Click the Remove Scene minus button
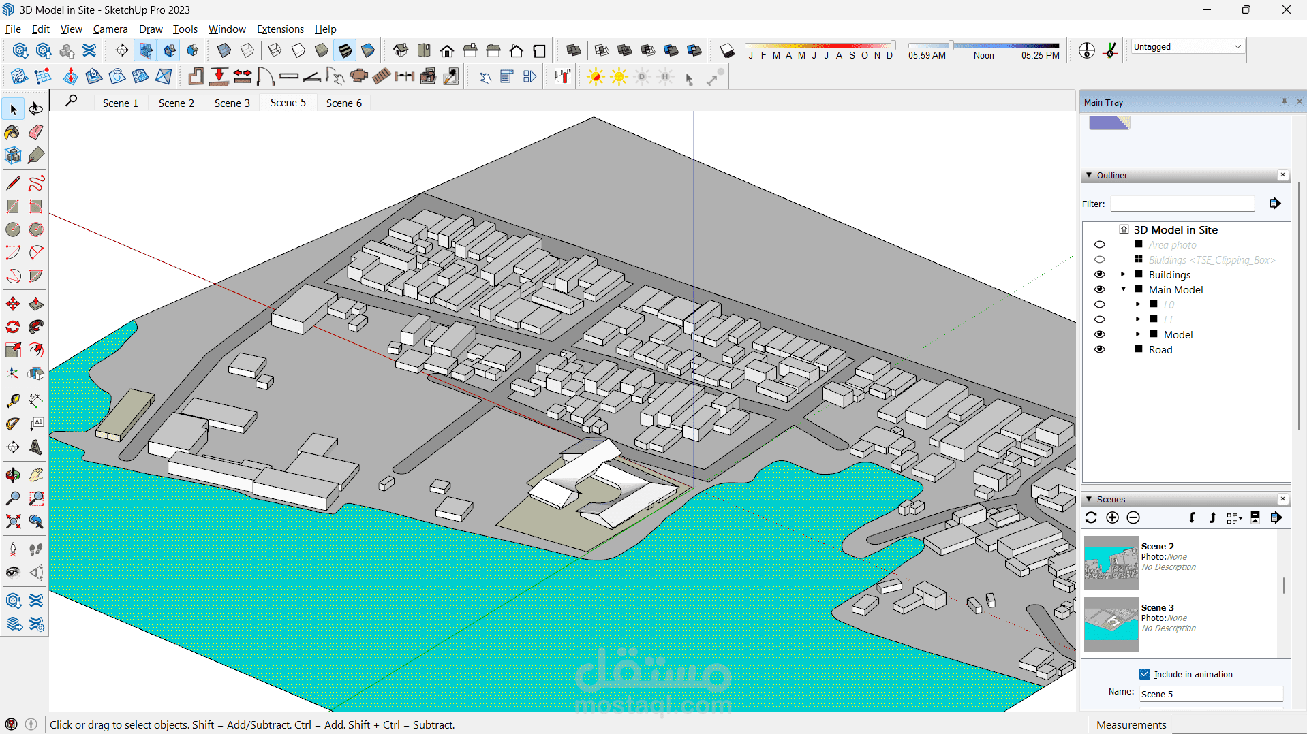1307x734 pixels. pos(1133,518)
